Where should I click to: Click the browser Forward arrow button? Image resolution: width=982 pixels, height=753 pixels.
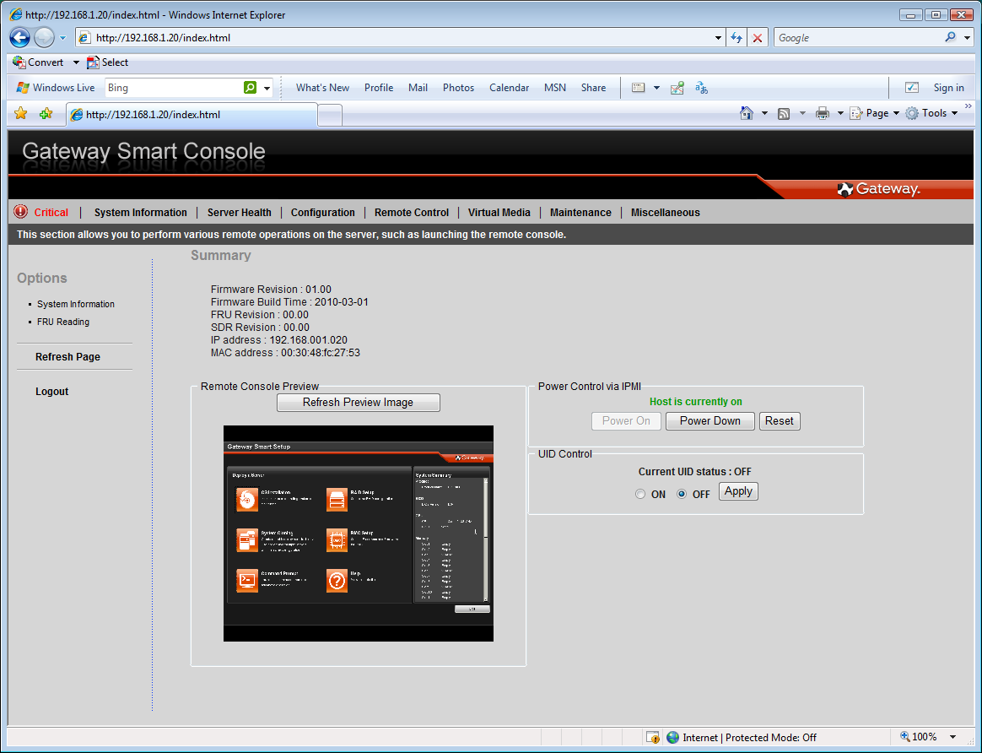(44, 38)
